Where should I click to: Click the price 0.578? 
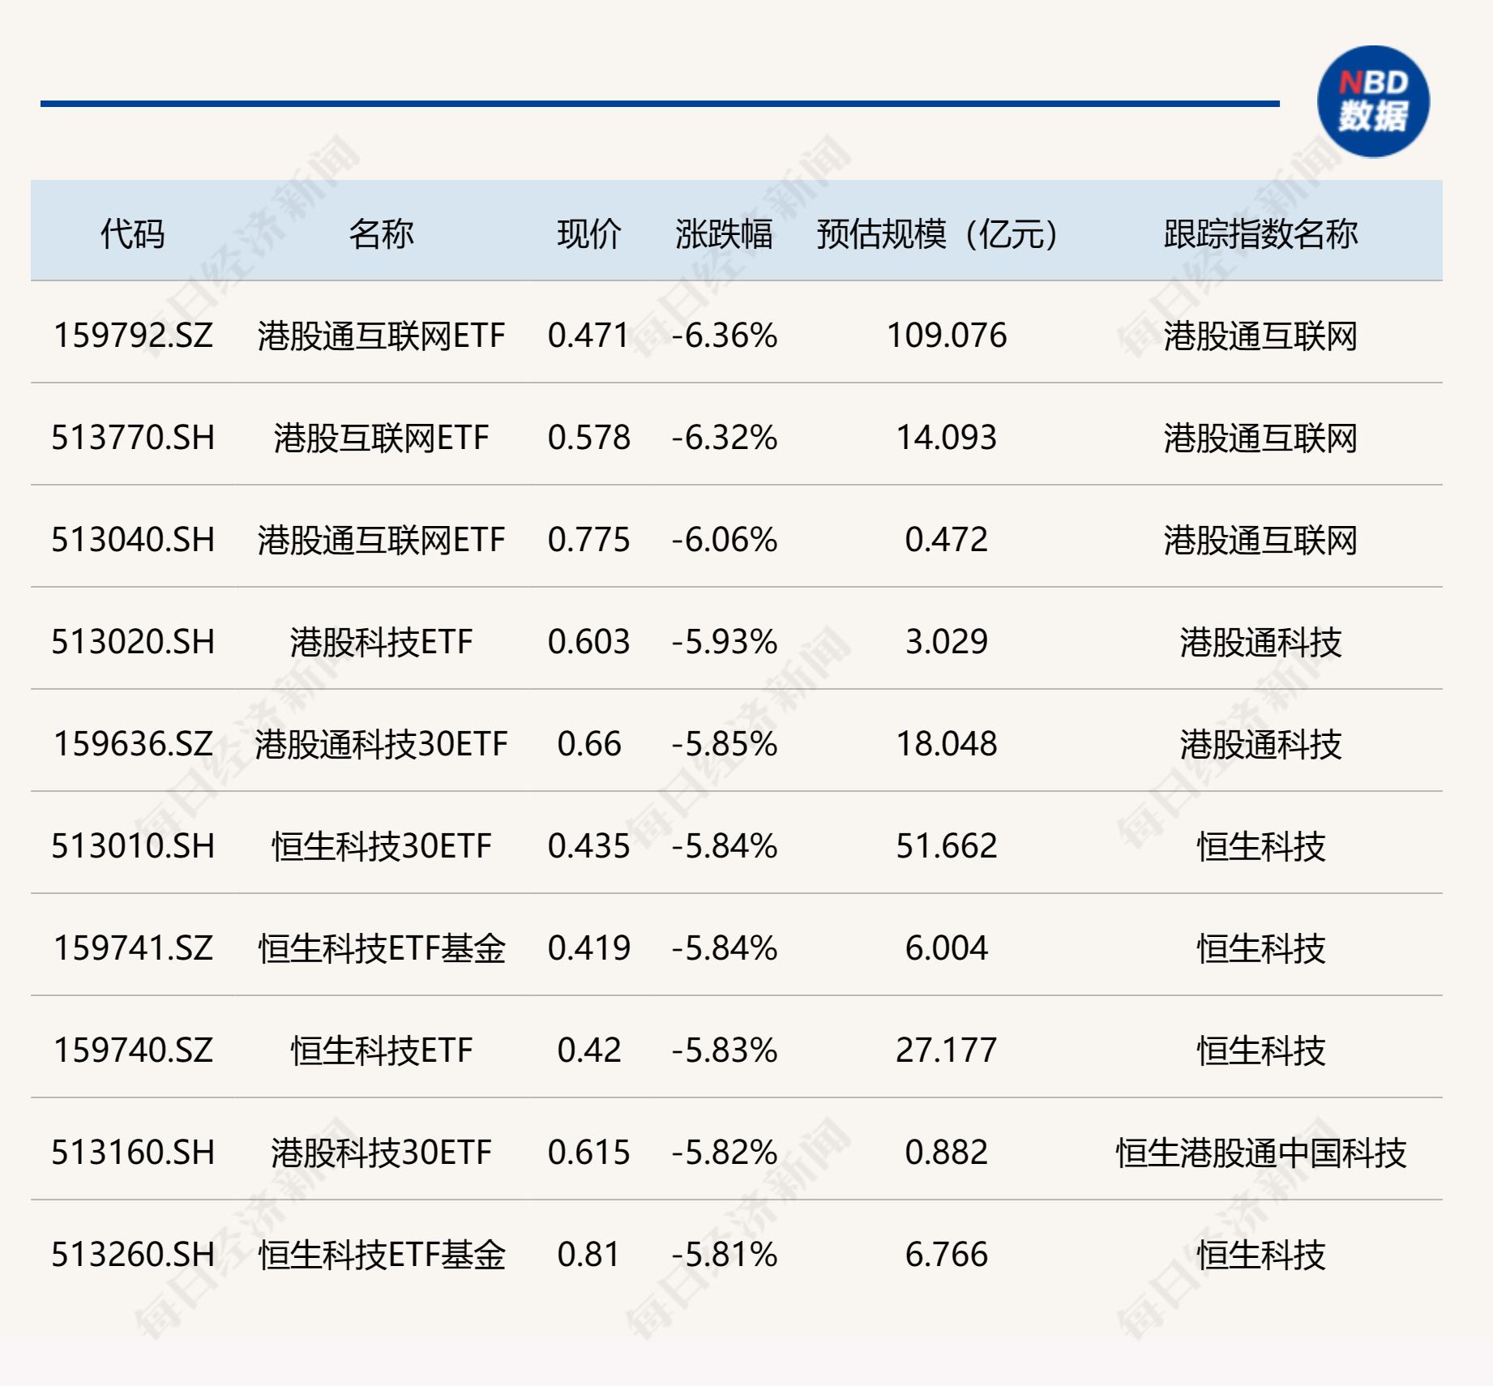pos(588,438)
